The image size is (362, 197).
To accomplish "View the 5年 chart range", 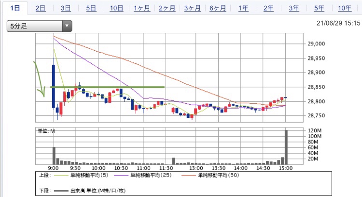I will click(x=319, y=8).
